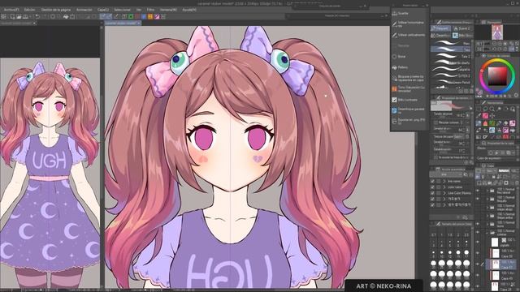The width and height of the screenshot is (520, 292).
Task: Click the green square icon in the command bar
Action: point(131,16)
